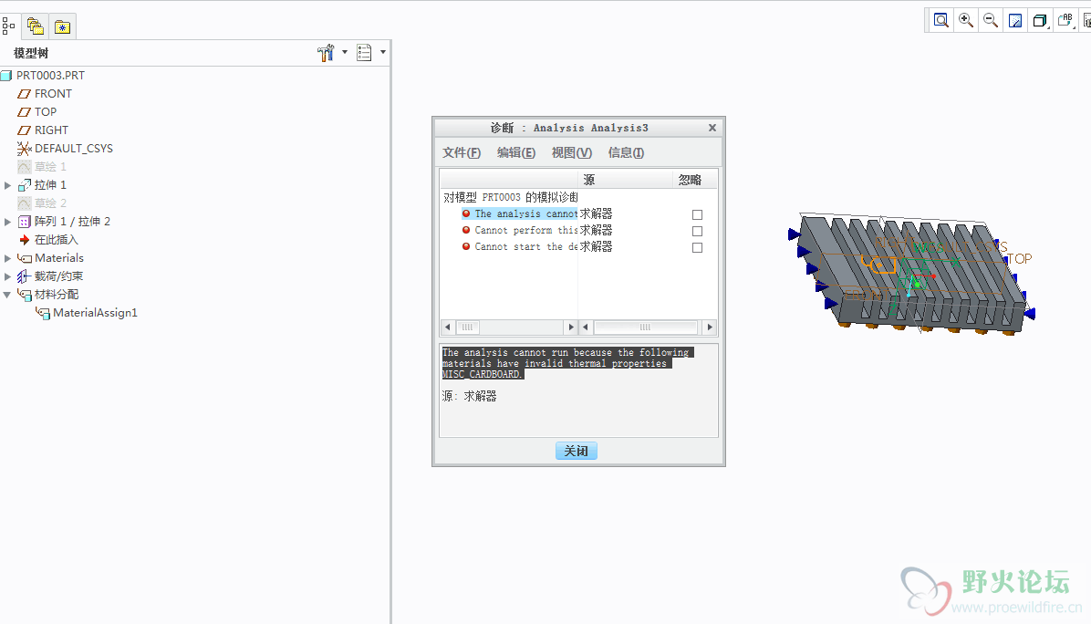Click the heat sink 3D model
The height and width of the screenshot is (624, 1091).
coord(911,274)
